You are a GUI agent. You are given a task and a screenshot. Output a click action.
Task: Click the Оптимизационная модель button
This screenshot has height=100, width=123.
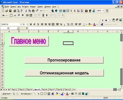pos(64,73)
